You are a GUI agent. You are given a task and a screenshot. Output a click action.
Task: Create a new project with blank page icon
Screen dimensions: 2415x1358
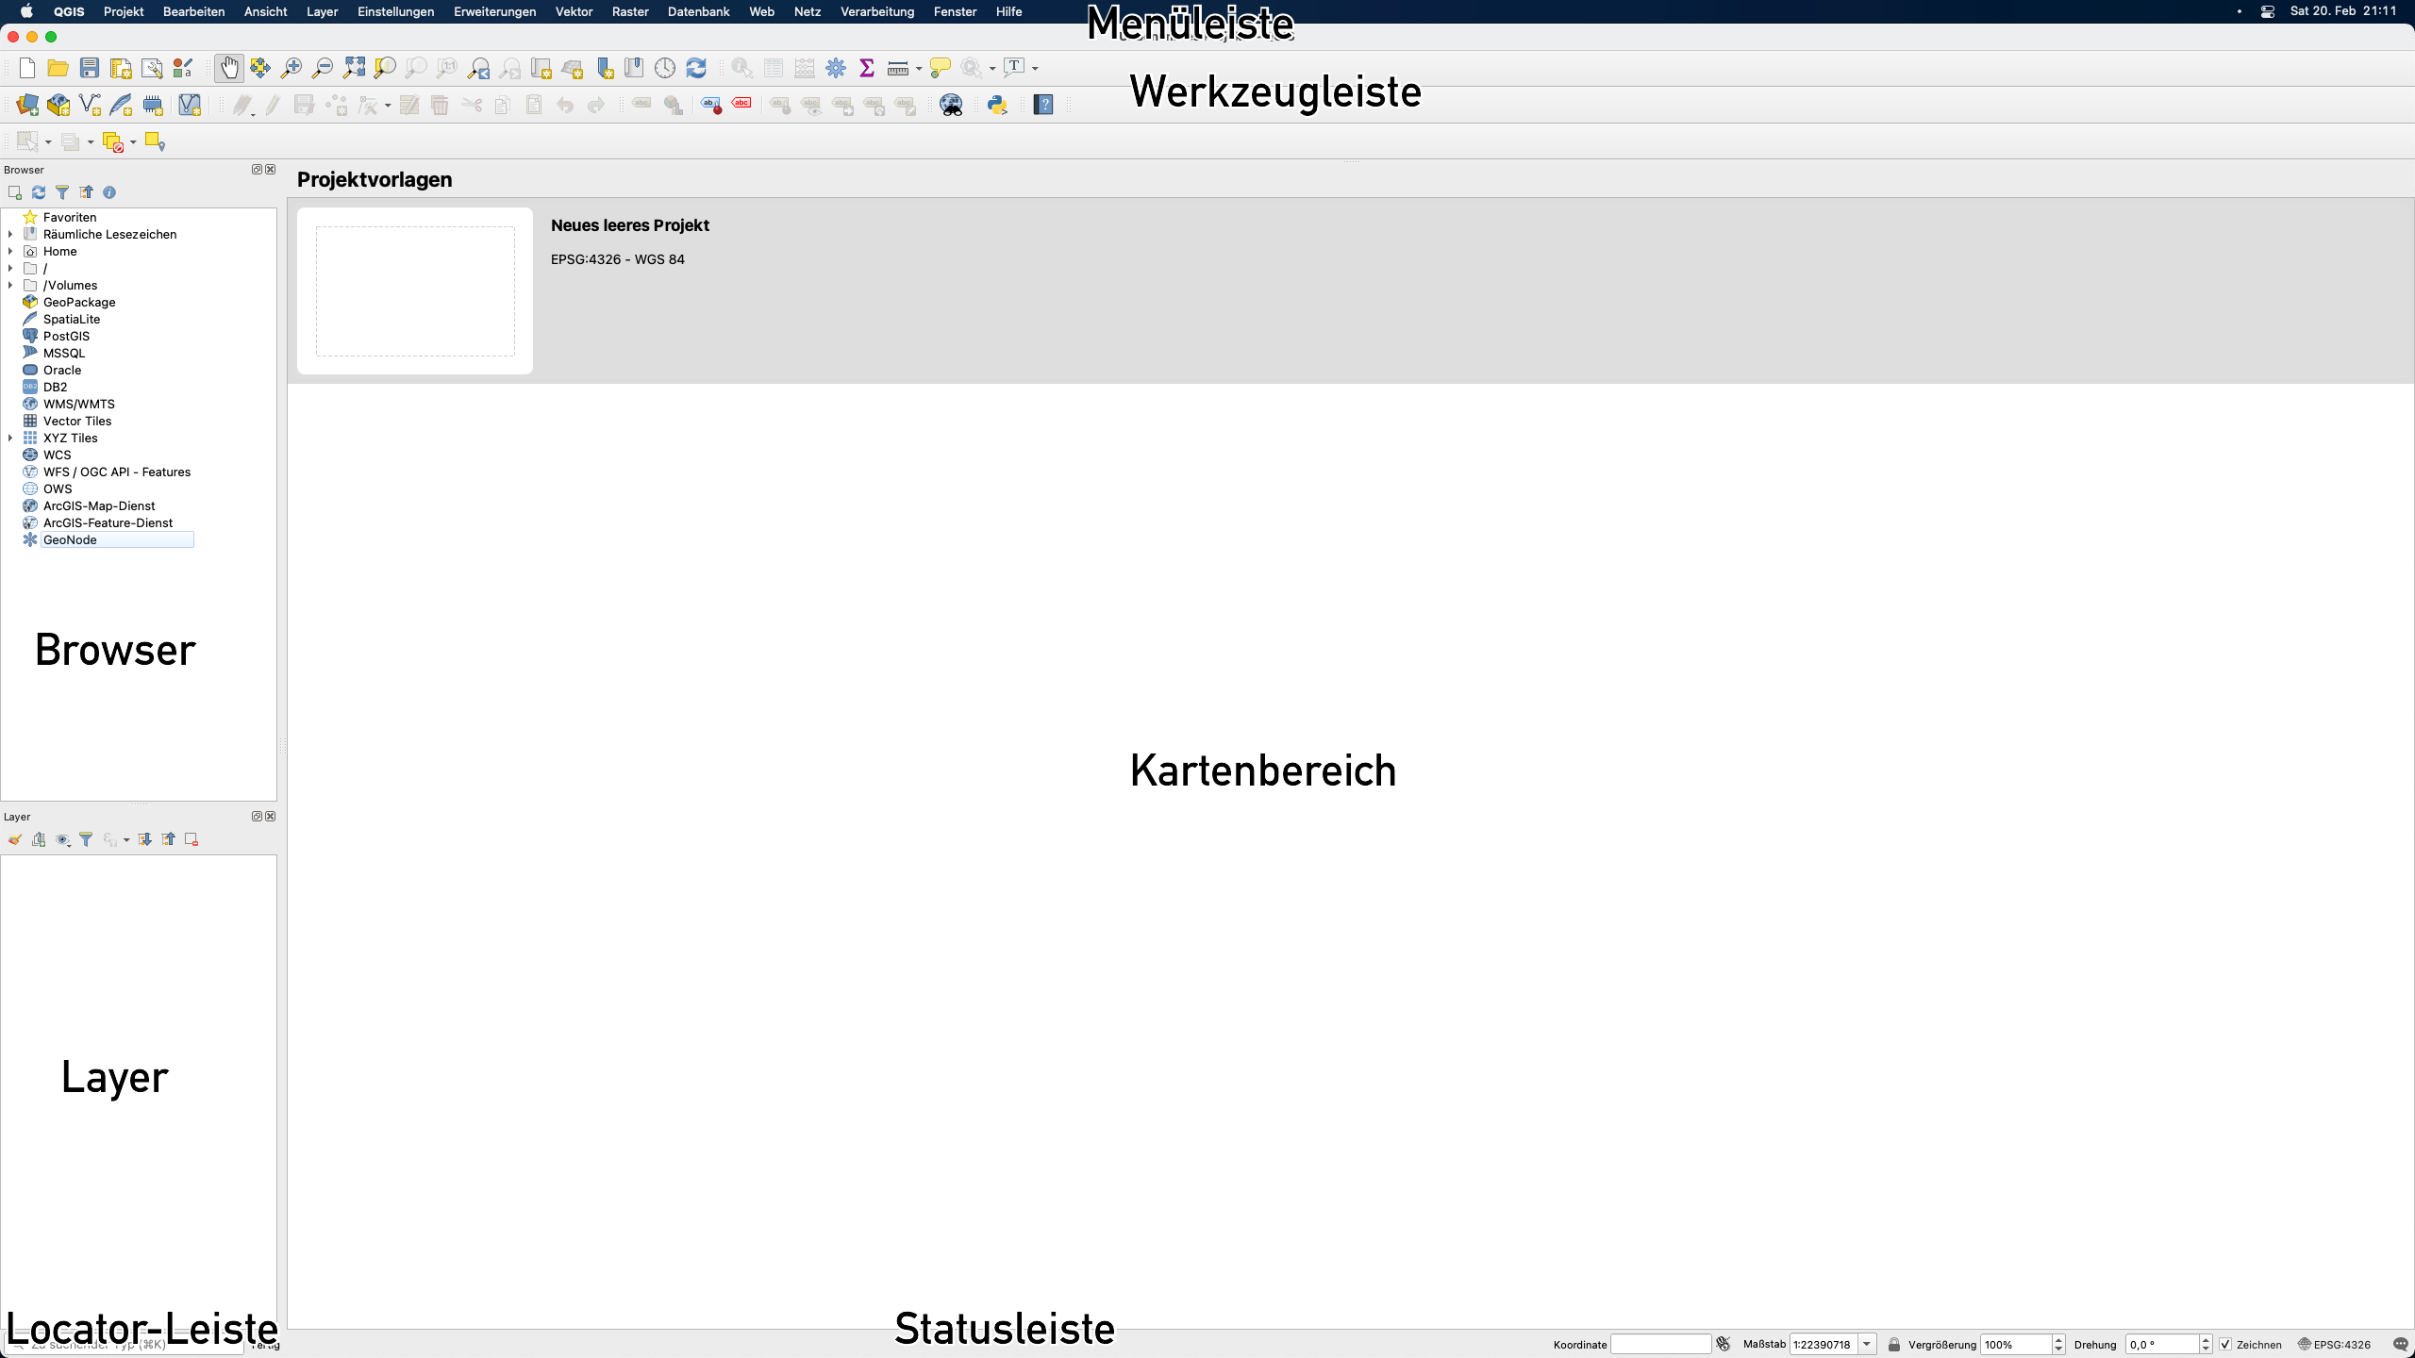27,68
